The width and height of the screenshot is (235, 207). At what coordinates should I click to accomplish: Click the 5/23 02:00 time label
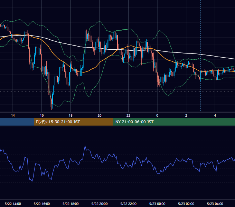tap(186, 204)
